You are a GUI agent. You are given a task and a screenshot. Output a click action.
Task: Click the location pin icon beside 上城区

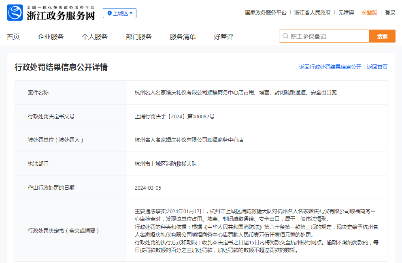tap(109, 13)
